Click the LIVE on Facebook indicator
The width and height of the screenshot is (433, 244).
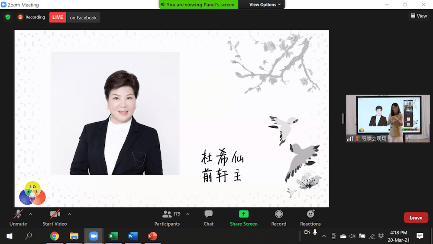tap(74, 18)
